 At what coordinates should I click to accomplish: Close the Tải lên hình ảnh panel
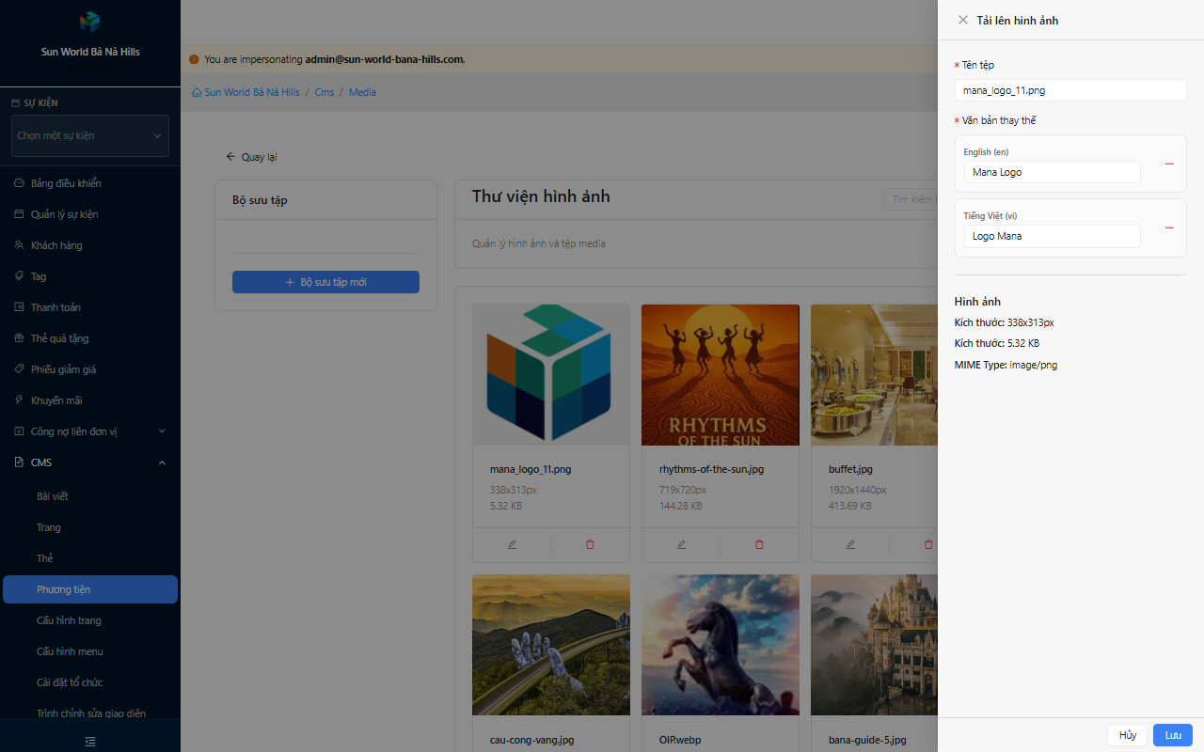962,20
